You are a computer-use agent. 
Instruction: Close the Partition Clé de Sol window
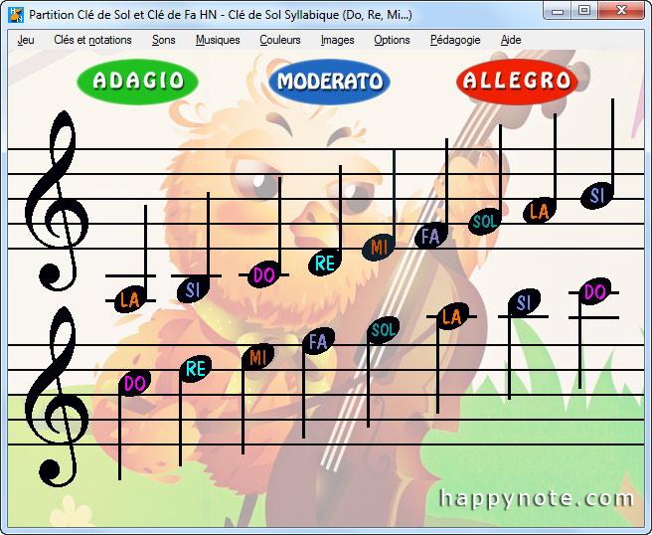(x=621, y=11)
